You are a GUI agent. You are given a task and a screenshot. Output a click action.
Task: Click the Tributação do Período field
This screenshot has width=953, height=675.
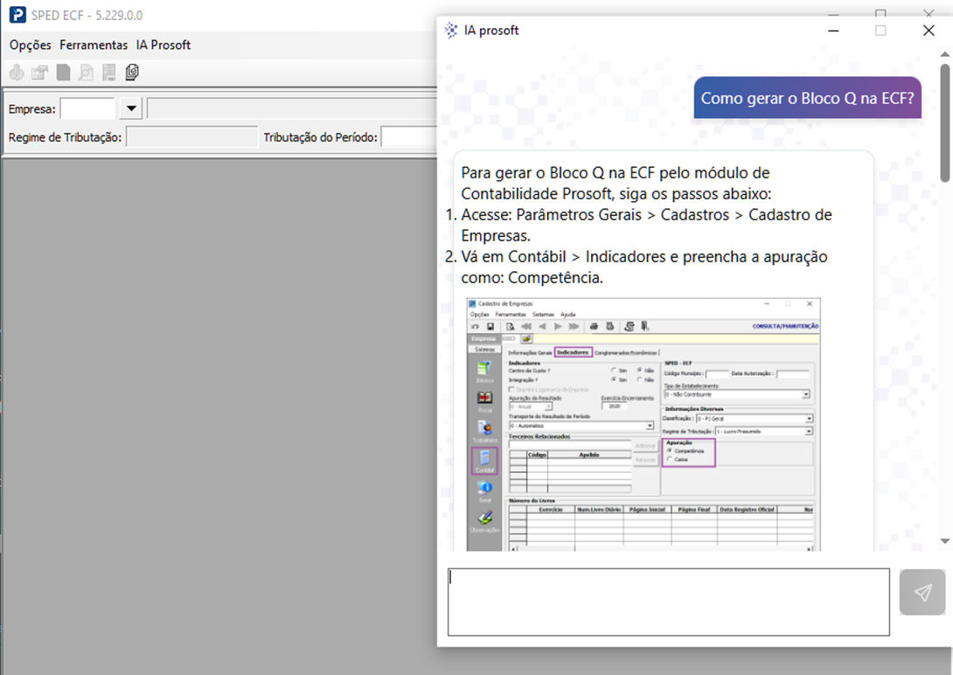[409, 137]
